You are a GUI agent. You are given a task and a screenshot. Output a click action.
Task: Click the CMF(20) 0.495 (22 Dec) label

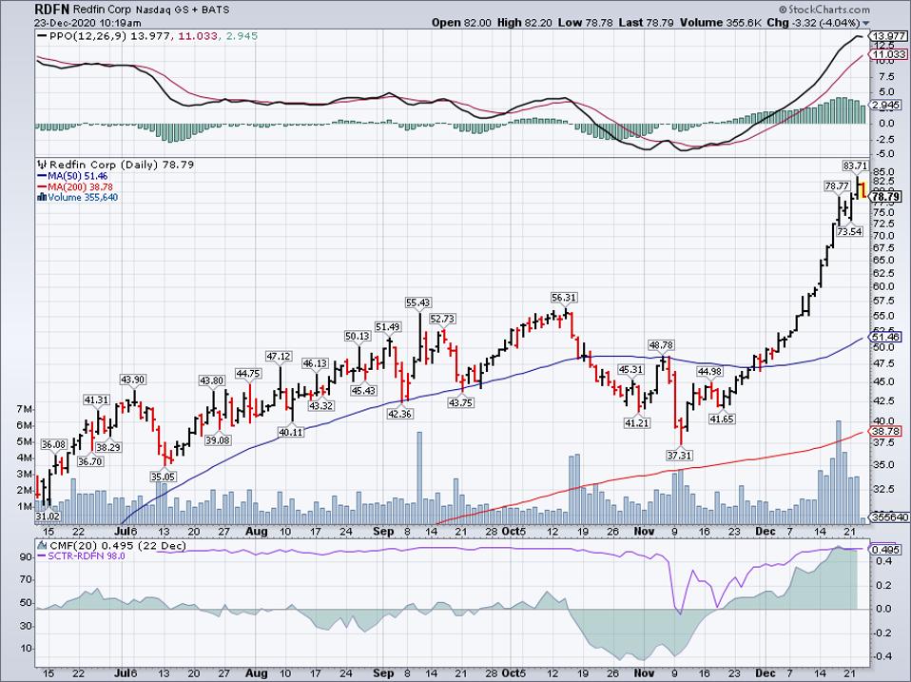tap(119, 545)
